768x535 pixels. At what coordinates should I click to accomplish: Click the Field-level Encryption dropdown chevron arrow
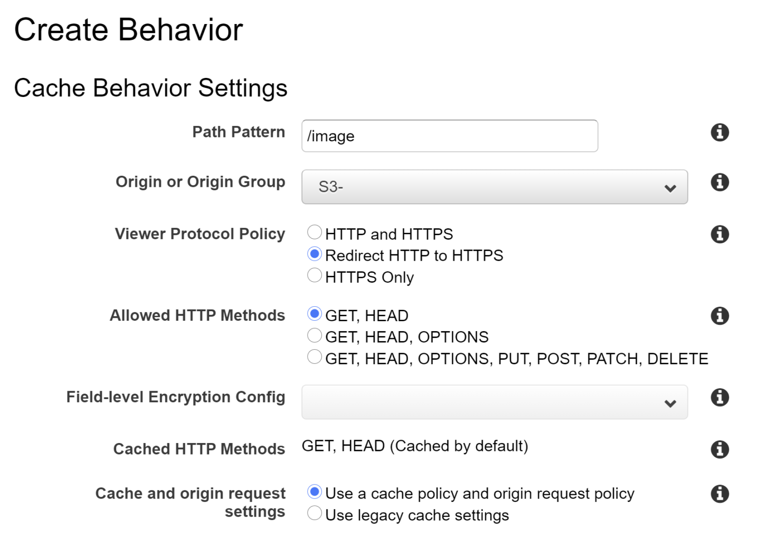pos(670,404)
